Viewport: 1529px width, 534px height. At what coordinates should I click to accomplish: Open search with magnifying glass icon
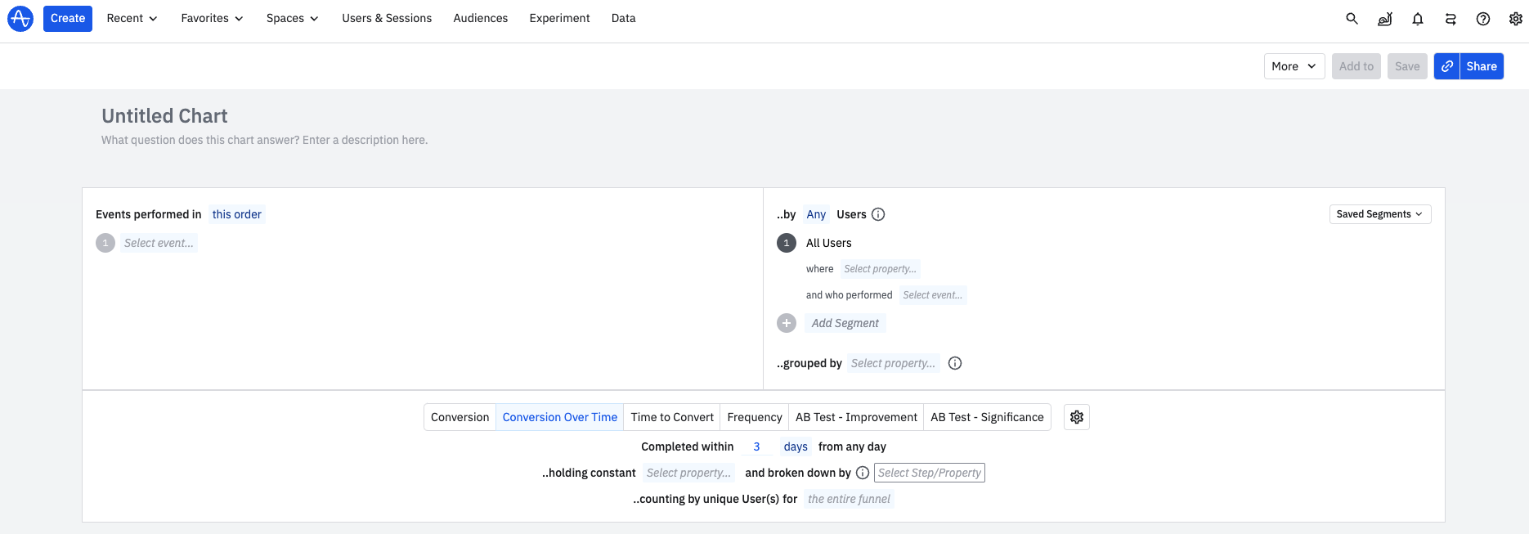click(x=1352, y=19)
